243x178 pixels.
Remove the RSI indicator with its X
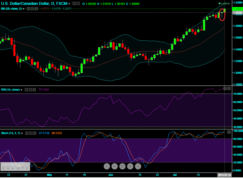coord(34,90)
